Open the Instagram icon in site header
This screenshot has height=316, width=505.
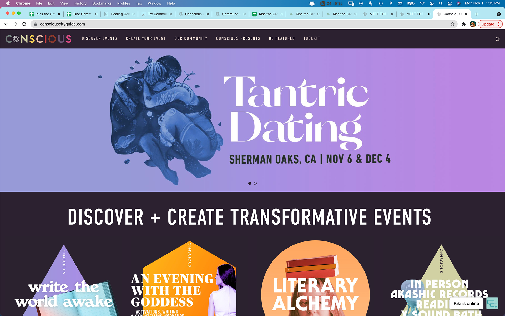[498, 39]
